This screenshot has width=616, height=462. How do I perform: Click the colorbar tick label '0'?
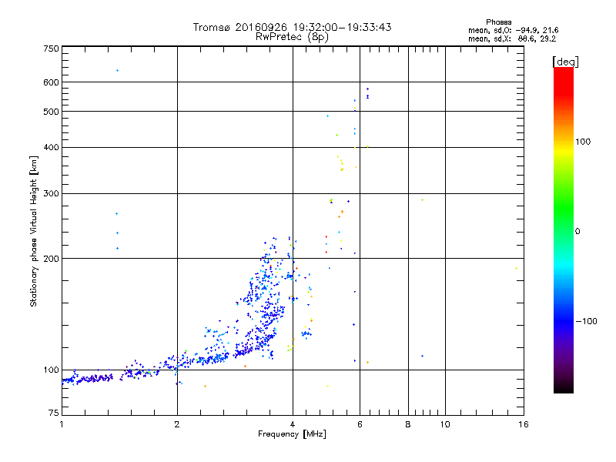click(577, 232)
